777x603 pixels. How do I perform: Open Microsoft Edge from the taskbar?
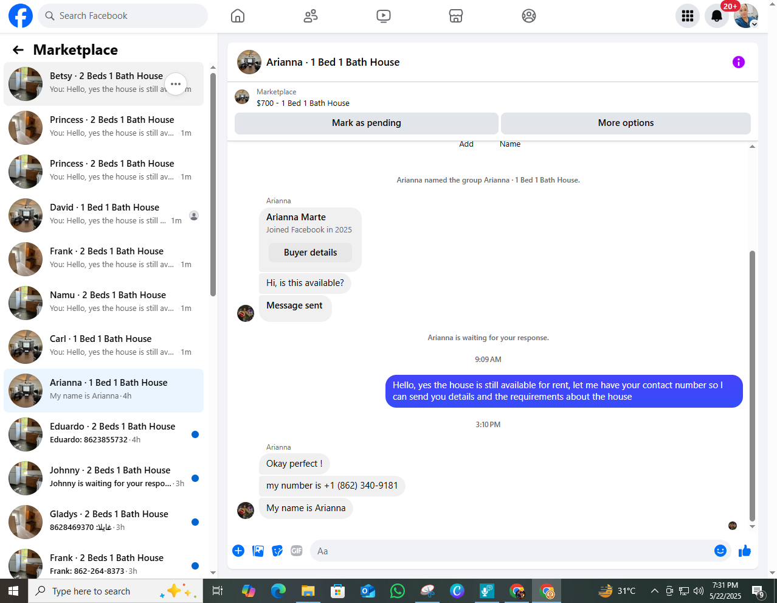(x=278, y=591)
